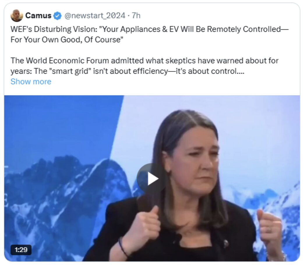Open the Camus display name link

click(x=38, y=15)
